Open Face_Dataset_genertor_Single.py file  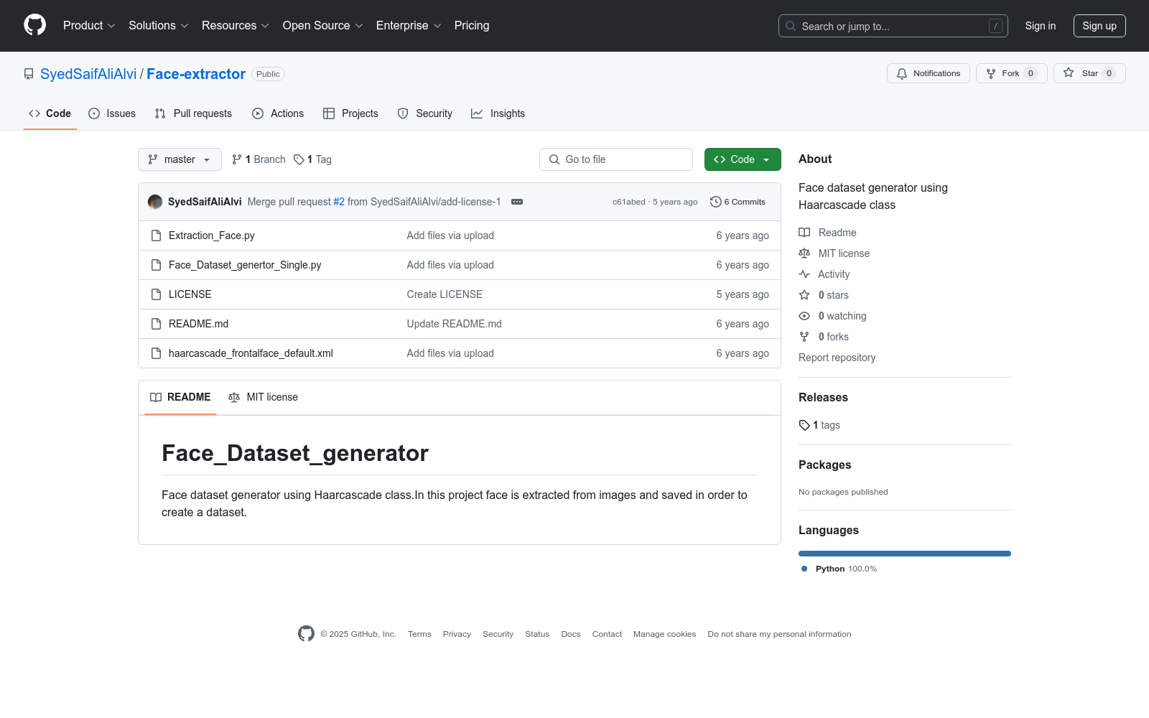(x=245, y=265)
